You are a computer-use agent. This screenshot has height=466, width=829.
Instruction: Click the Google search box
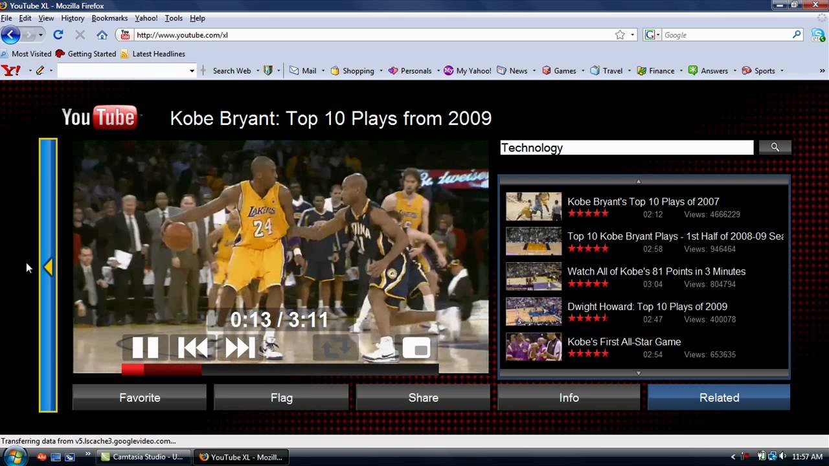[x=725, y=35]
